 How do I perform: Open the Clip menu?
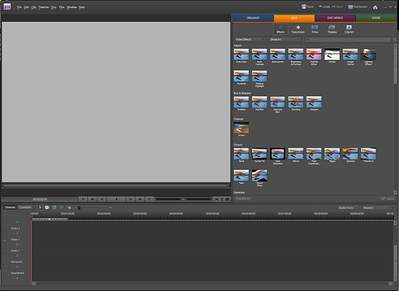[33, 7]
